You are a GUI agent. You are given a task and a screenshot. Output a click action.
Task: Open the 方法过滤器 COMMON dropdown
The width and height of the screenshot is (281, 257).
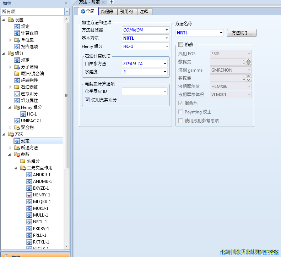(x=167, y=30)
